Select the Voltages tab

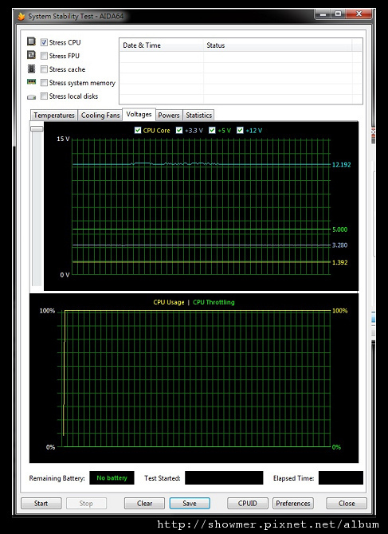pos(139,115)
